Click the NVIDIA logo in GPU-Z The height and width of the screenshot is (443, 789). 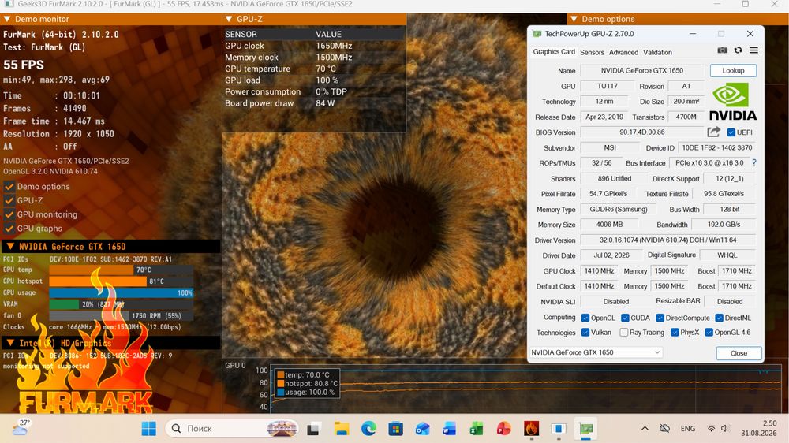pyautogui.click(x=733, y=102)
